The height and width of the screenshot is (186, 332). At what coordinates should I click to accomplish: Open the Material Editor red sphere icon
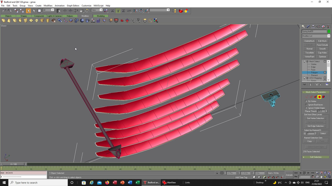pyautogui.click(x=181, y=11)
